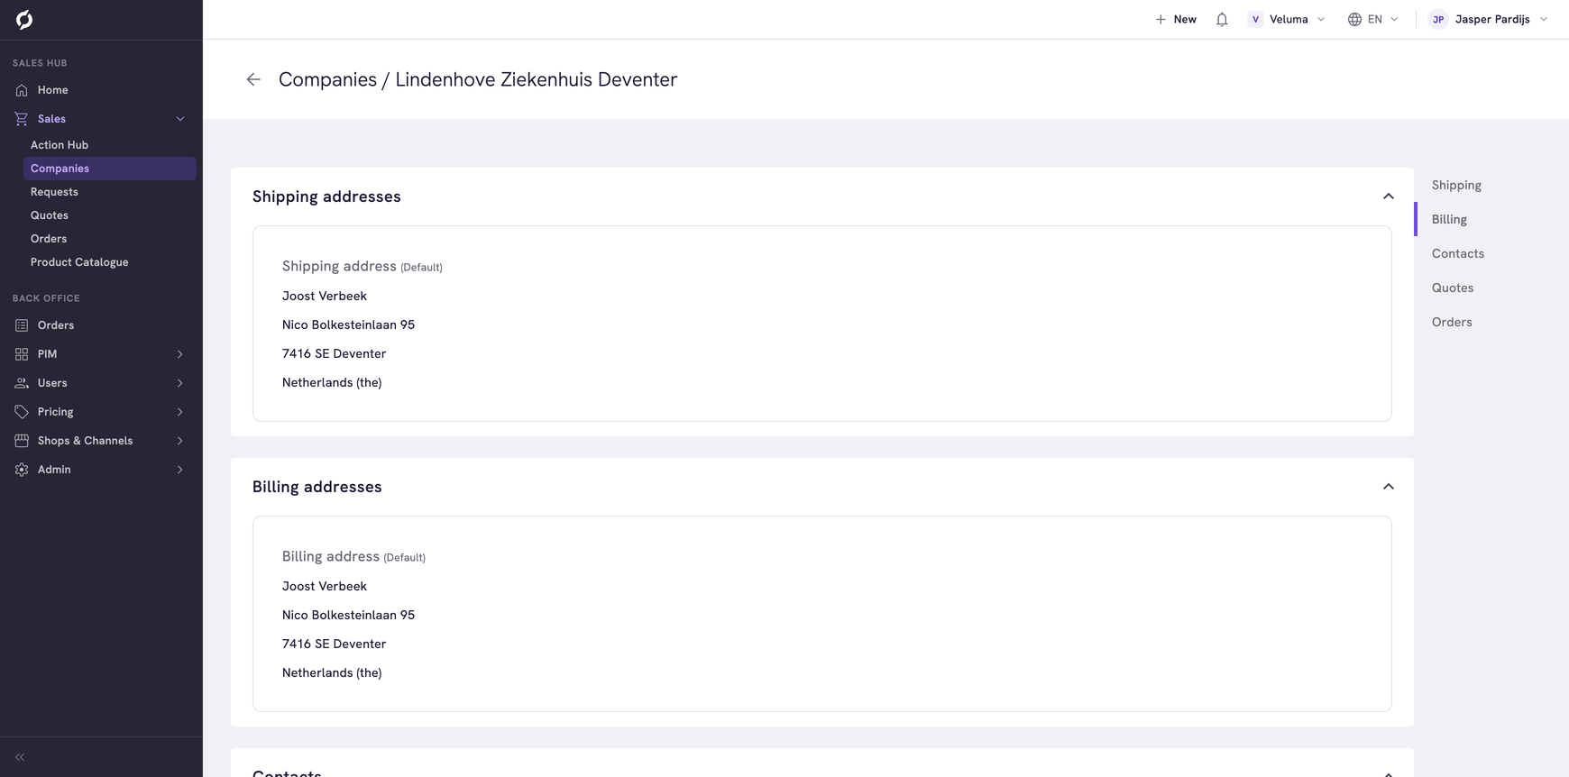Screen dimensions: 1569x777
Task: Open Requests in sidebar
Action: 54,192
